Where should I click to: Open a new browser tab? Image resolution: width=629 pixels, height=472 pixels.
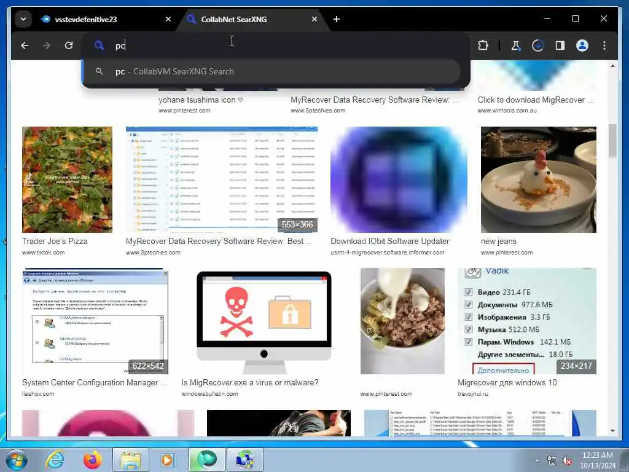click(x=337, y=19)
